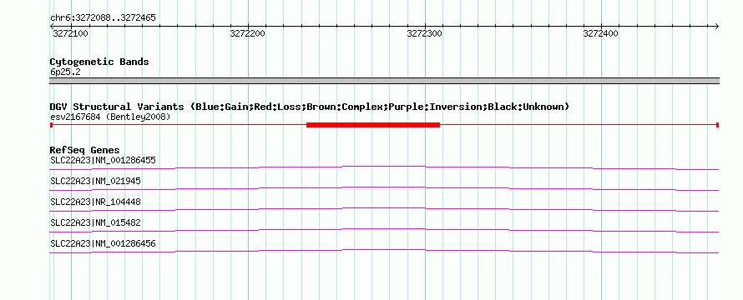Open transcript SLC22A23|NM_001286455

[103, 160]
